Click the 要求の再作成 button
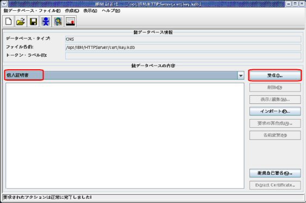The height and width of the screenshot is (203, 306). pos(275,123)
